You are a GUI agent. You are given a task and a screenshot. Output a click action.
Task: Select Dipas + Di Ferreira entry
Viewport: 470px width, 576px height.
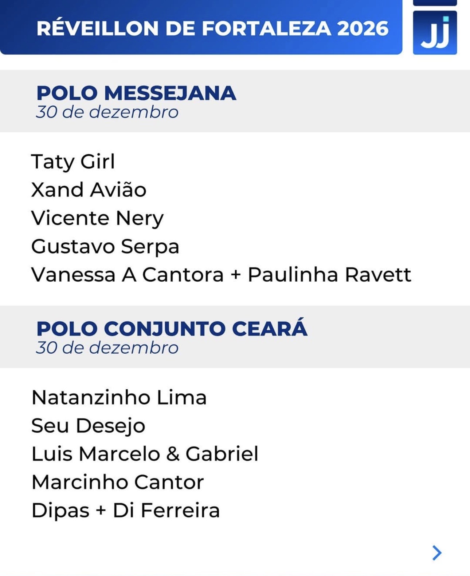click(x=125, y=511)
